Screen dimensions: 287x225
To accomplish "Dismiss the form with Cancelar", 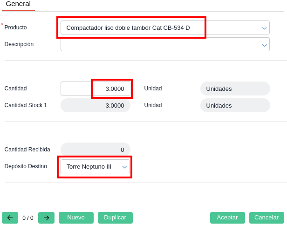I will coord(266,218).
